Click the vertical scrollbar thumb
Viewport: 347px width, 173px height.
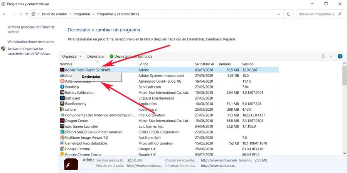344,75
